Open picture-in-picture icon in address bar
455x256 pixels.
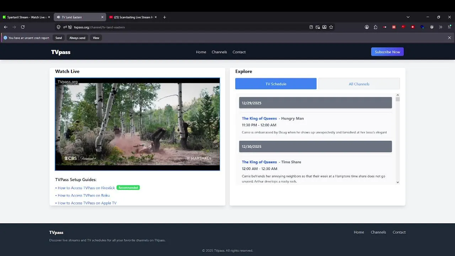click(318, 27)
